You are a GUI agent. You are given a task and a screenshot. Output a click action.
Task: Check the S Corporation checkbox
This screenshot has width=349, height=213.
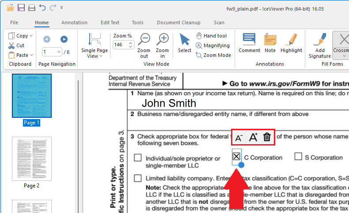298,157
